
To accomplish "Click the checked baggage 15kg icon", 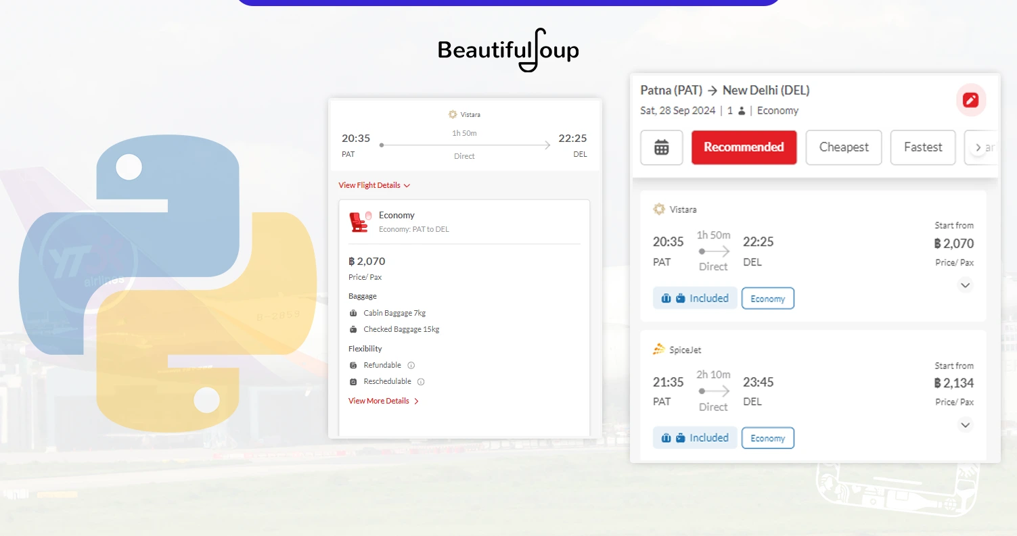I will point(353,329).
